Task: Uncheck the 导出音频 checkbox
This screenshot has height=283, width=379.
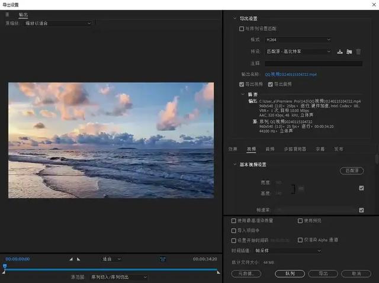Action: 270,84
